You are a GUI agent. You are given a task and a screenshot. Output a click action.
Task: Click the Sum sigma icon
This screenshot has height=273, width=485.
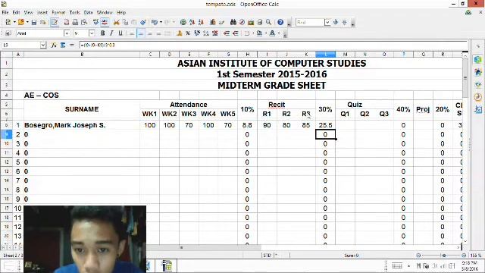click(x=63, y=45)
